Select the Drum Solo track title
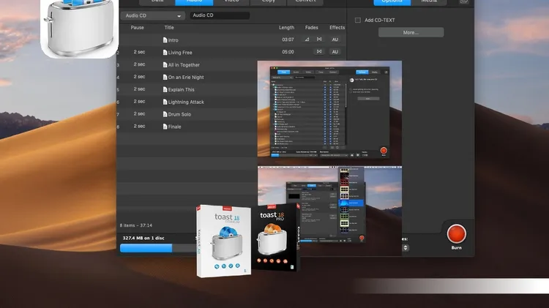This screenshot has width=549, height=308. [179, 114]
